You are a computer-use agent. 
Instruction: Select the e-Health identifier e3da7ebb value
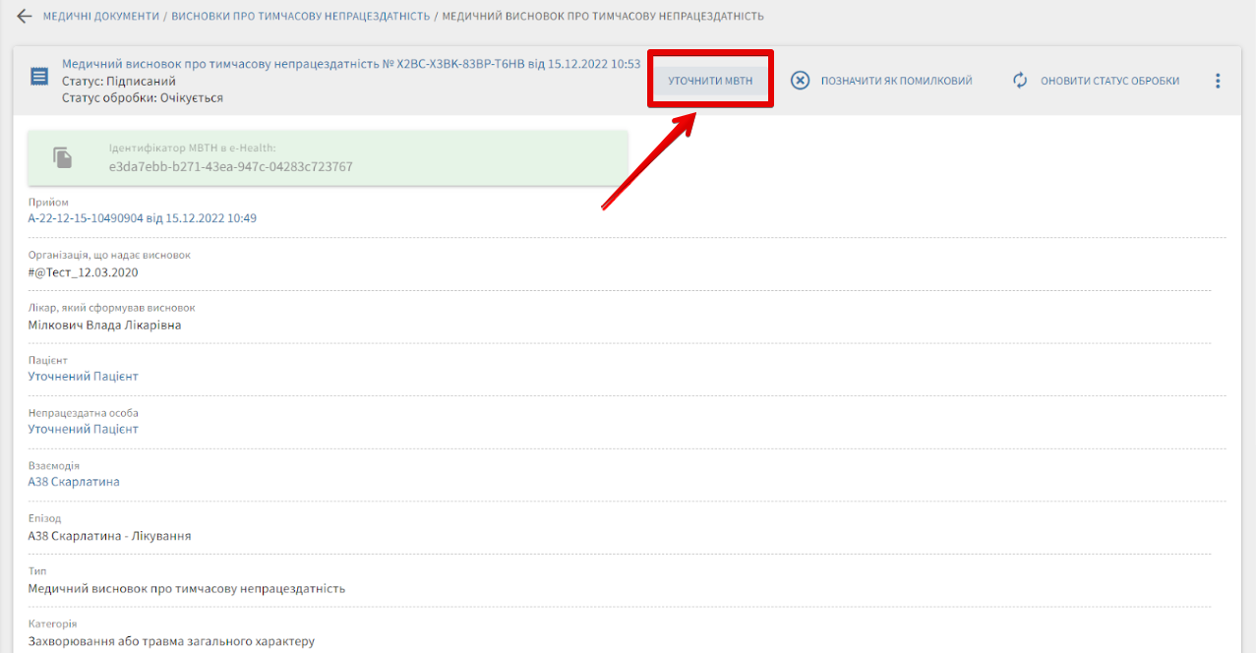click(x=230, y=167)
